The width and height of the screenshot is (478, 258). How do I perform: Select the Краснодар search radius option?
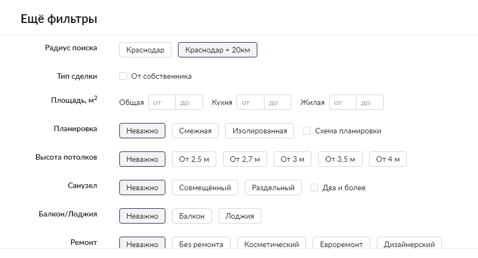145,50
